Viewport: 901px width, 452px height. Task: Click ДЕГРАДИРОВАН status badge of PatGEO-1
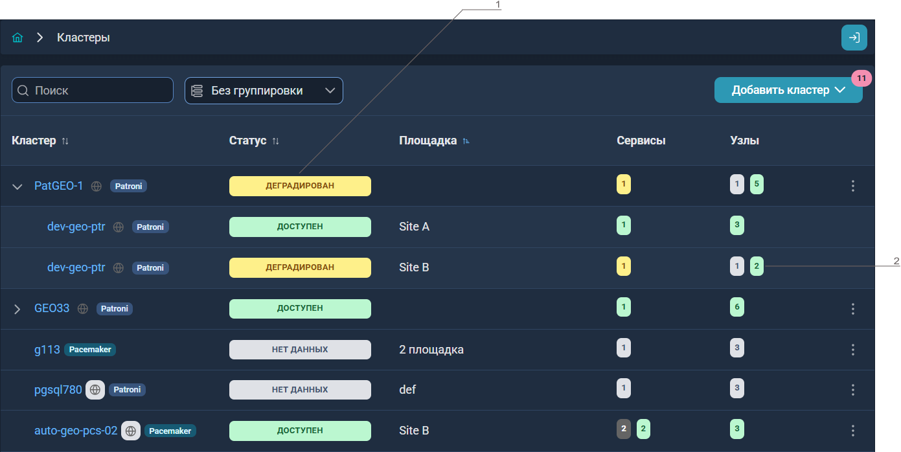[x=300, y=186]
